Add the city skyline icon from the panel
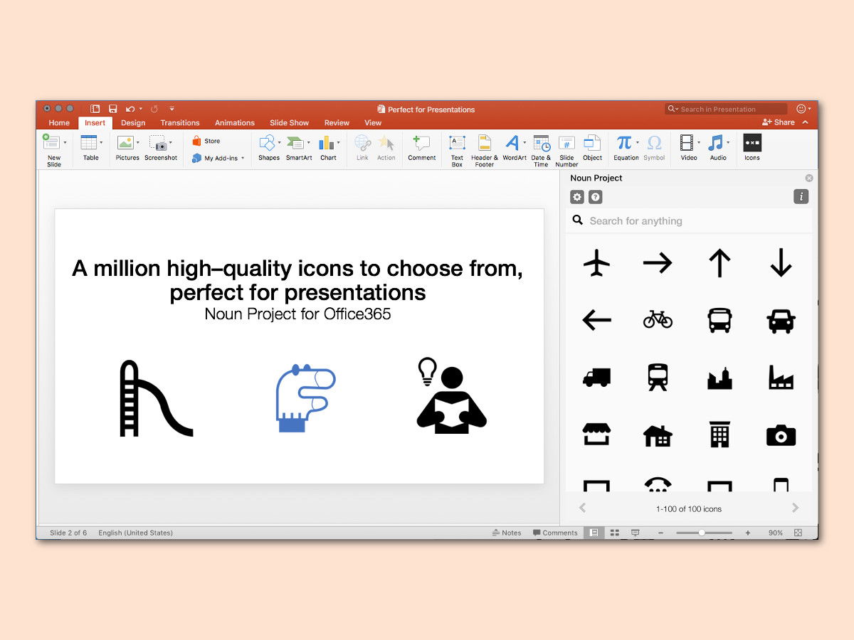This screenshot has width=854, height=640. (719, 378)
